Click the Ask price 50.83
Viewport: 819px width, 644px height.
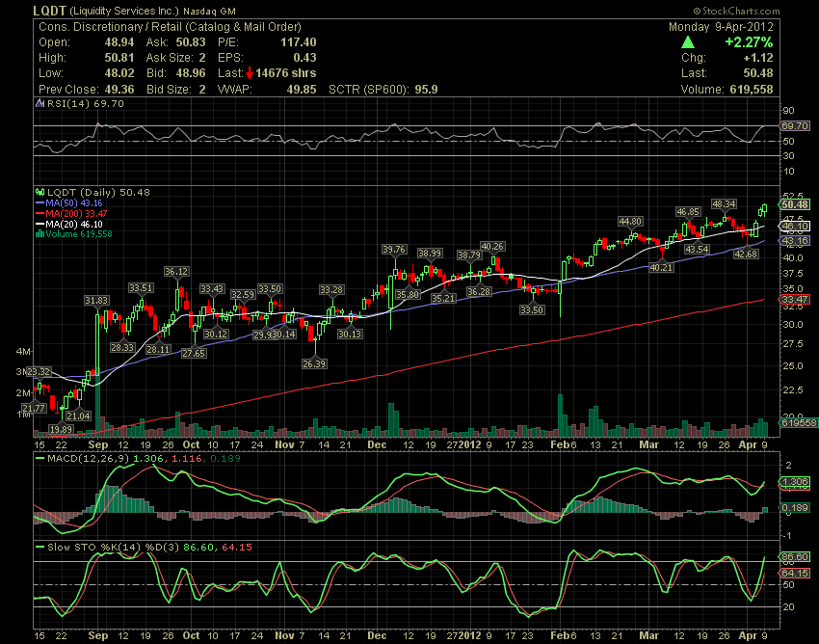click(x=191, y=42)
